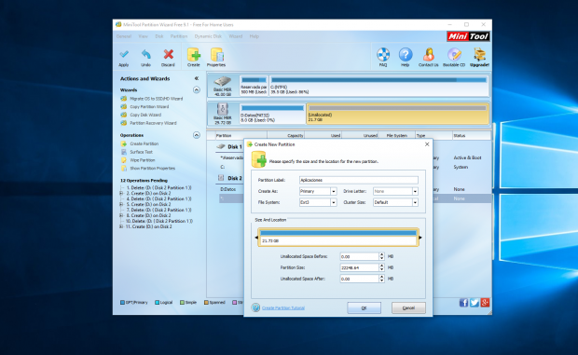Click the Unallocated Space Before field
The image size is (578, 355).
pyautogui.click(x=359, y=256)
